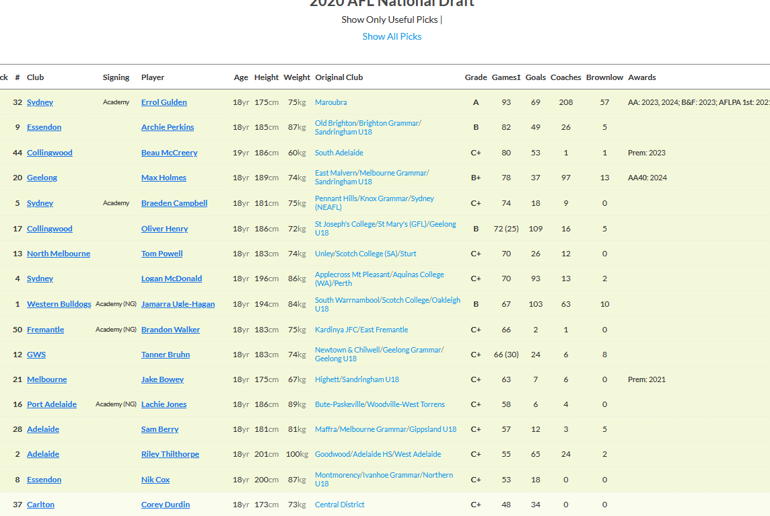Click the 'Show Only Useful Picks' text
This screenshot has width=770, height=516.
pyautogui.click(x=390, y=20)
